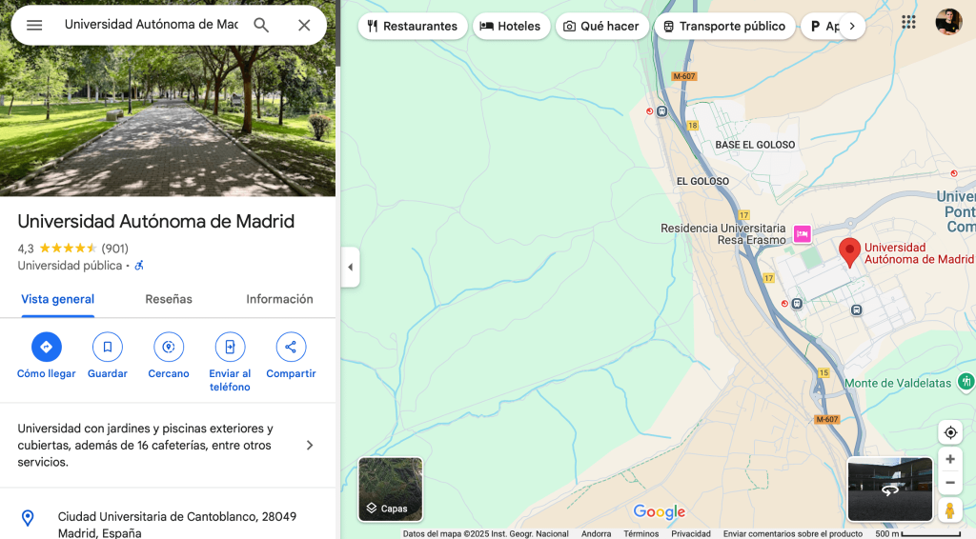Click the red Universidad Autónoma map pin
976x539 pixels.
click(x=849, y=252)
